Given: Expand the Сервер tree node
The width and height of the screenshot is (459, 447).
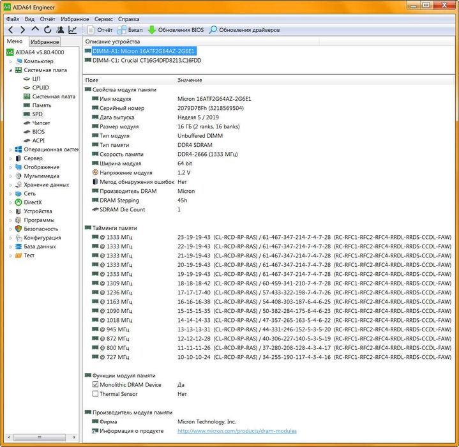Looking at the screenshot, I should 11,158.
